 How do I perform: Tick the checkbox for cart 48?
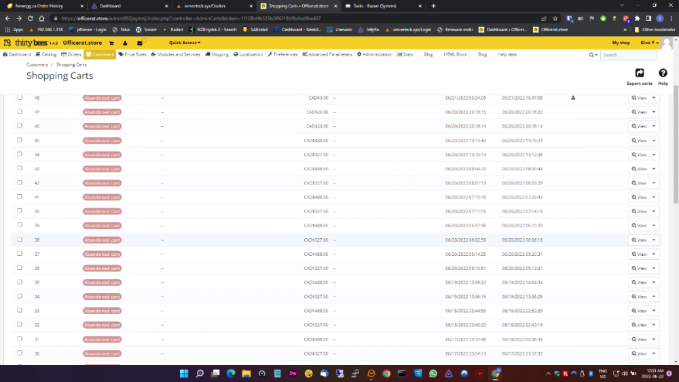(x=20, y=98)
